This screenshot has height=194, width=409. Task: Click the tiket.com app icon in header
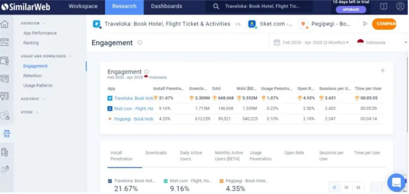(252, 24)
